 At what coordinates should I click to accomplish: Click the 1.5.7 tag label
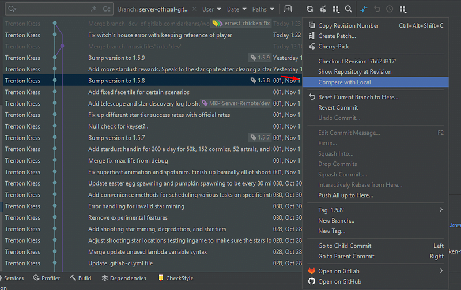[x=260, y=138]
